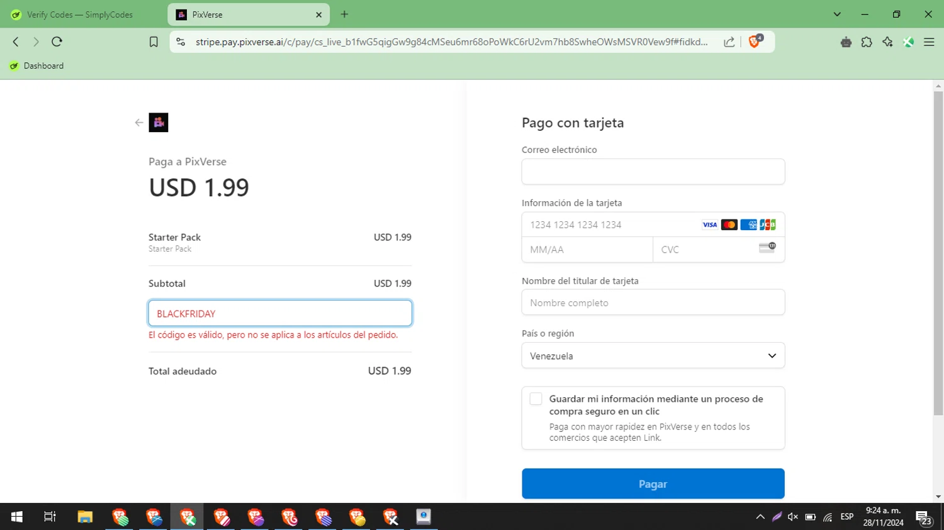944x530 pixels.
Task: Click the muted volume tray icon
Action: 793,517
